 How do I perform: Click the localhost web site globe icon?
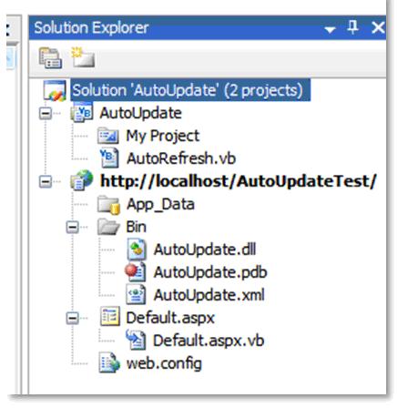(x=81, y=180)
